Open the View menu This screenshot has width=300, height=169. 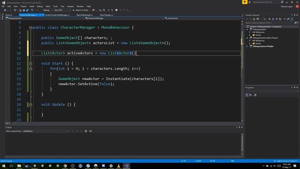[x=15, y=6]
